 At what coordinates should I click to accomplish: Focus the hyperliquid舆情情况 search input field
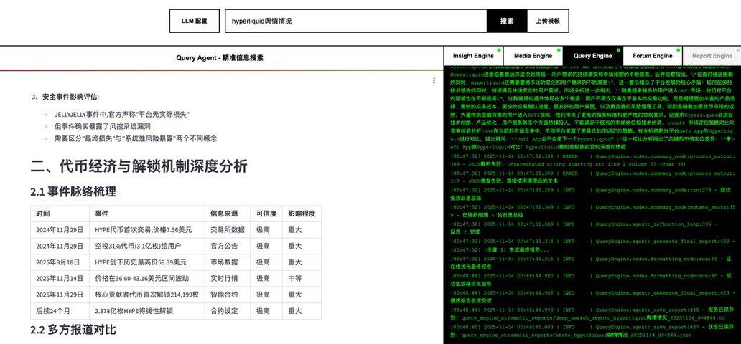(x=355, y=21)
